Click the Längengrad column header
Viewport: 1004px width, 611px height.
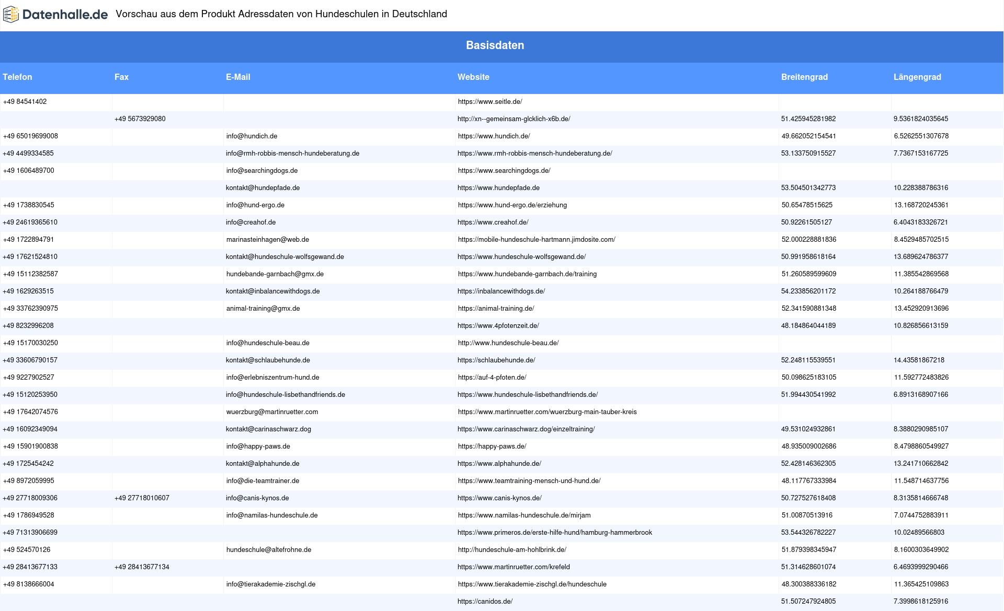pos(917,77)
